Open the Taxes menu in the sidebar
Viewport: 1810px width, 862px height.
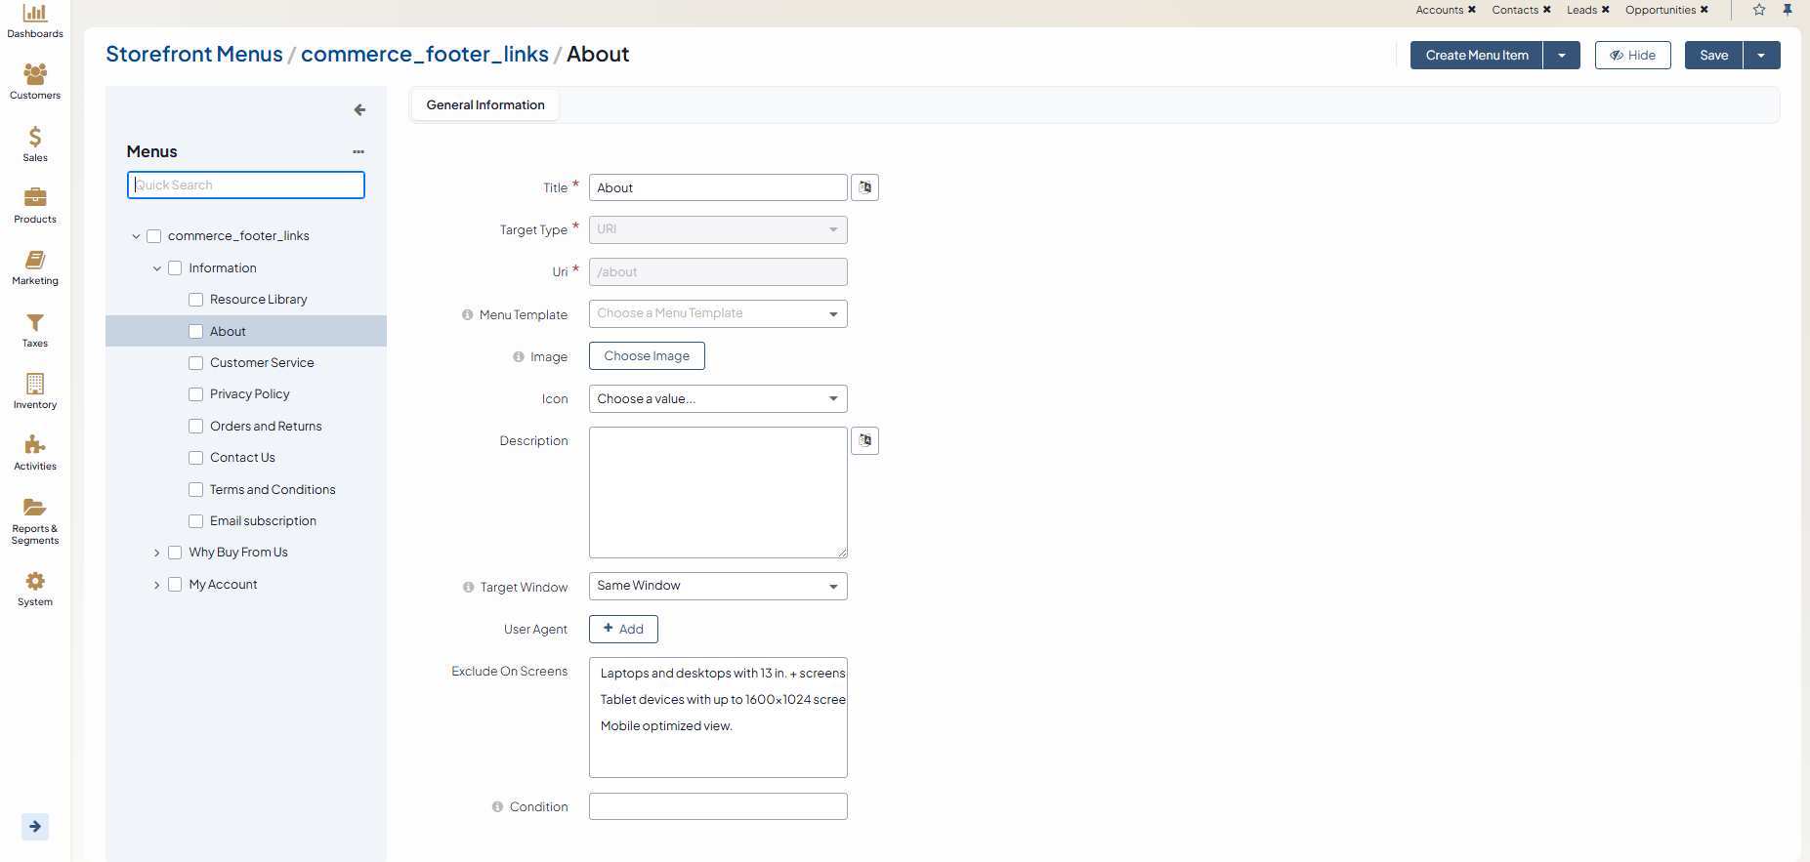click(35, 329)
